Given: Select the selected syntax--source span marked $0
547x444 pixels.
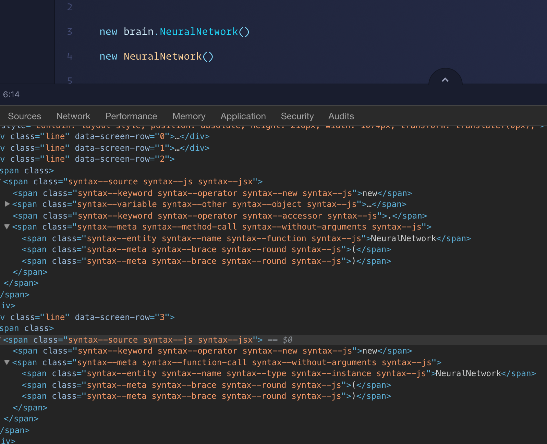Looking at the screenshot, I should 273,340.
